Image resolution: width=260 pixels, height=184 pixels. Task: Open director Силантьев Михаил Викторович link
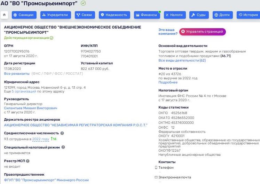(31, 108)
